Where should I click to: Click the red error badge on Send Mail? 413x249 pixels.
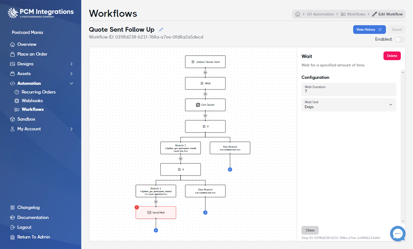pyautogui.click(x=137, y=207)
